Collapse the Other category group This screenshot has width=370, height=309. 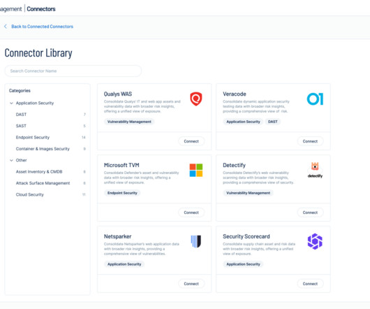(x=11, y=160)
